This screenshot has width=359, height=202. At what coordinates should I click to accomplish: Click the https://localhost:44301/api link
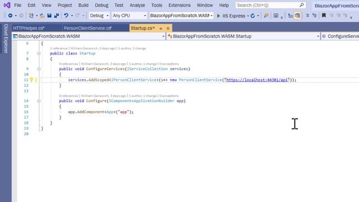[257, 80]
